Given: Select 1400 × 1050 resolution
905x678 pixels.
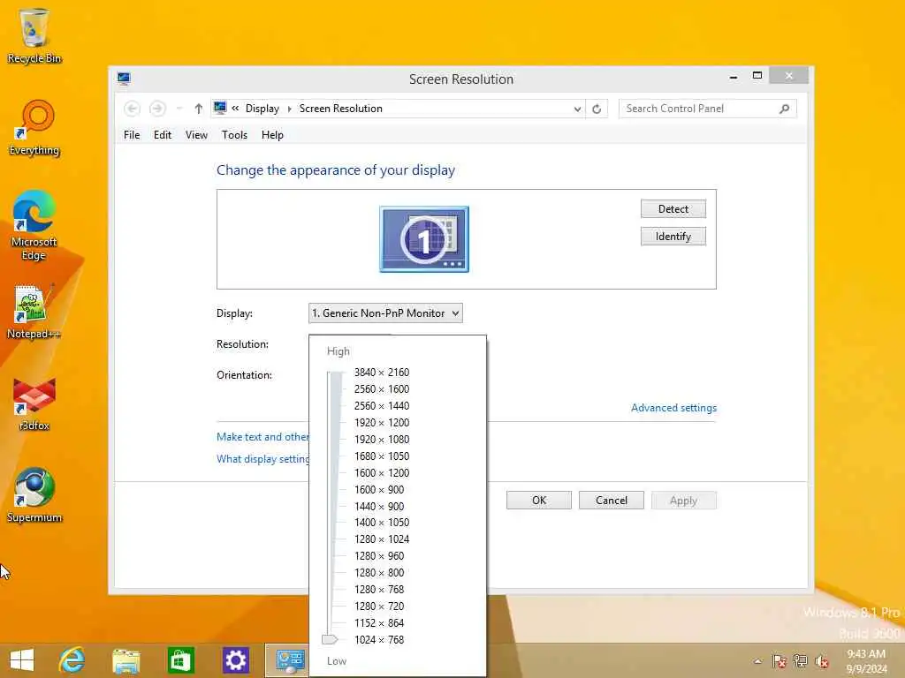Looking at the screenshot, I should click(x=382, y=523).
